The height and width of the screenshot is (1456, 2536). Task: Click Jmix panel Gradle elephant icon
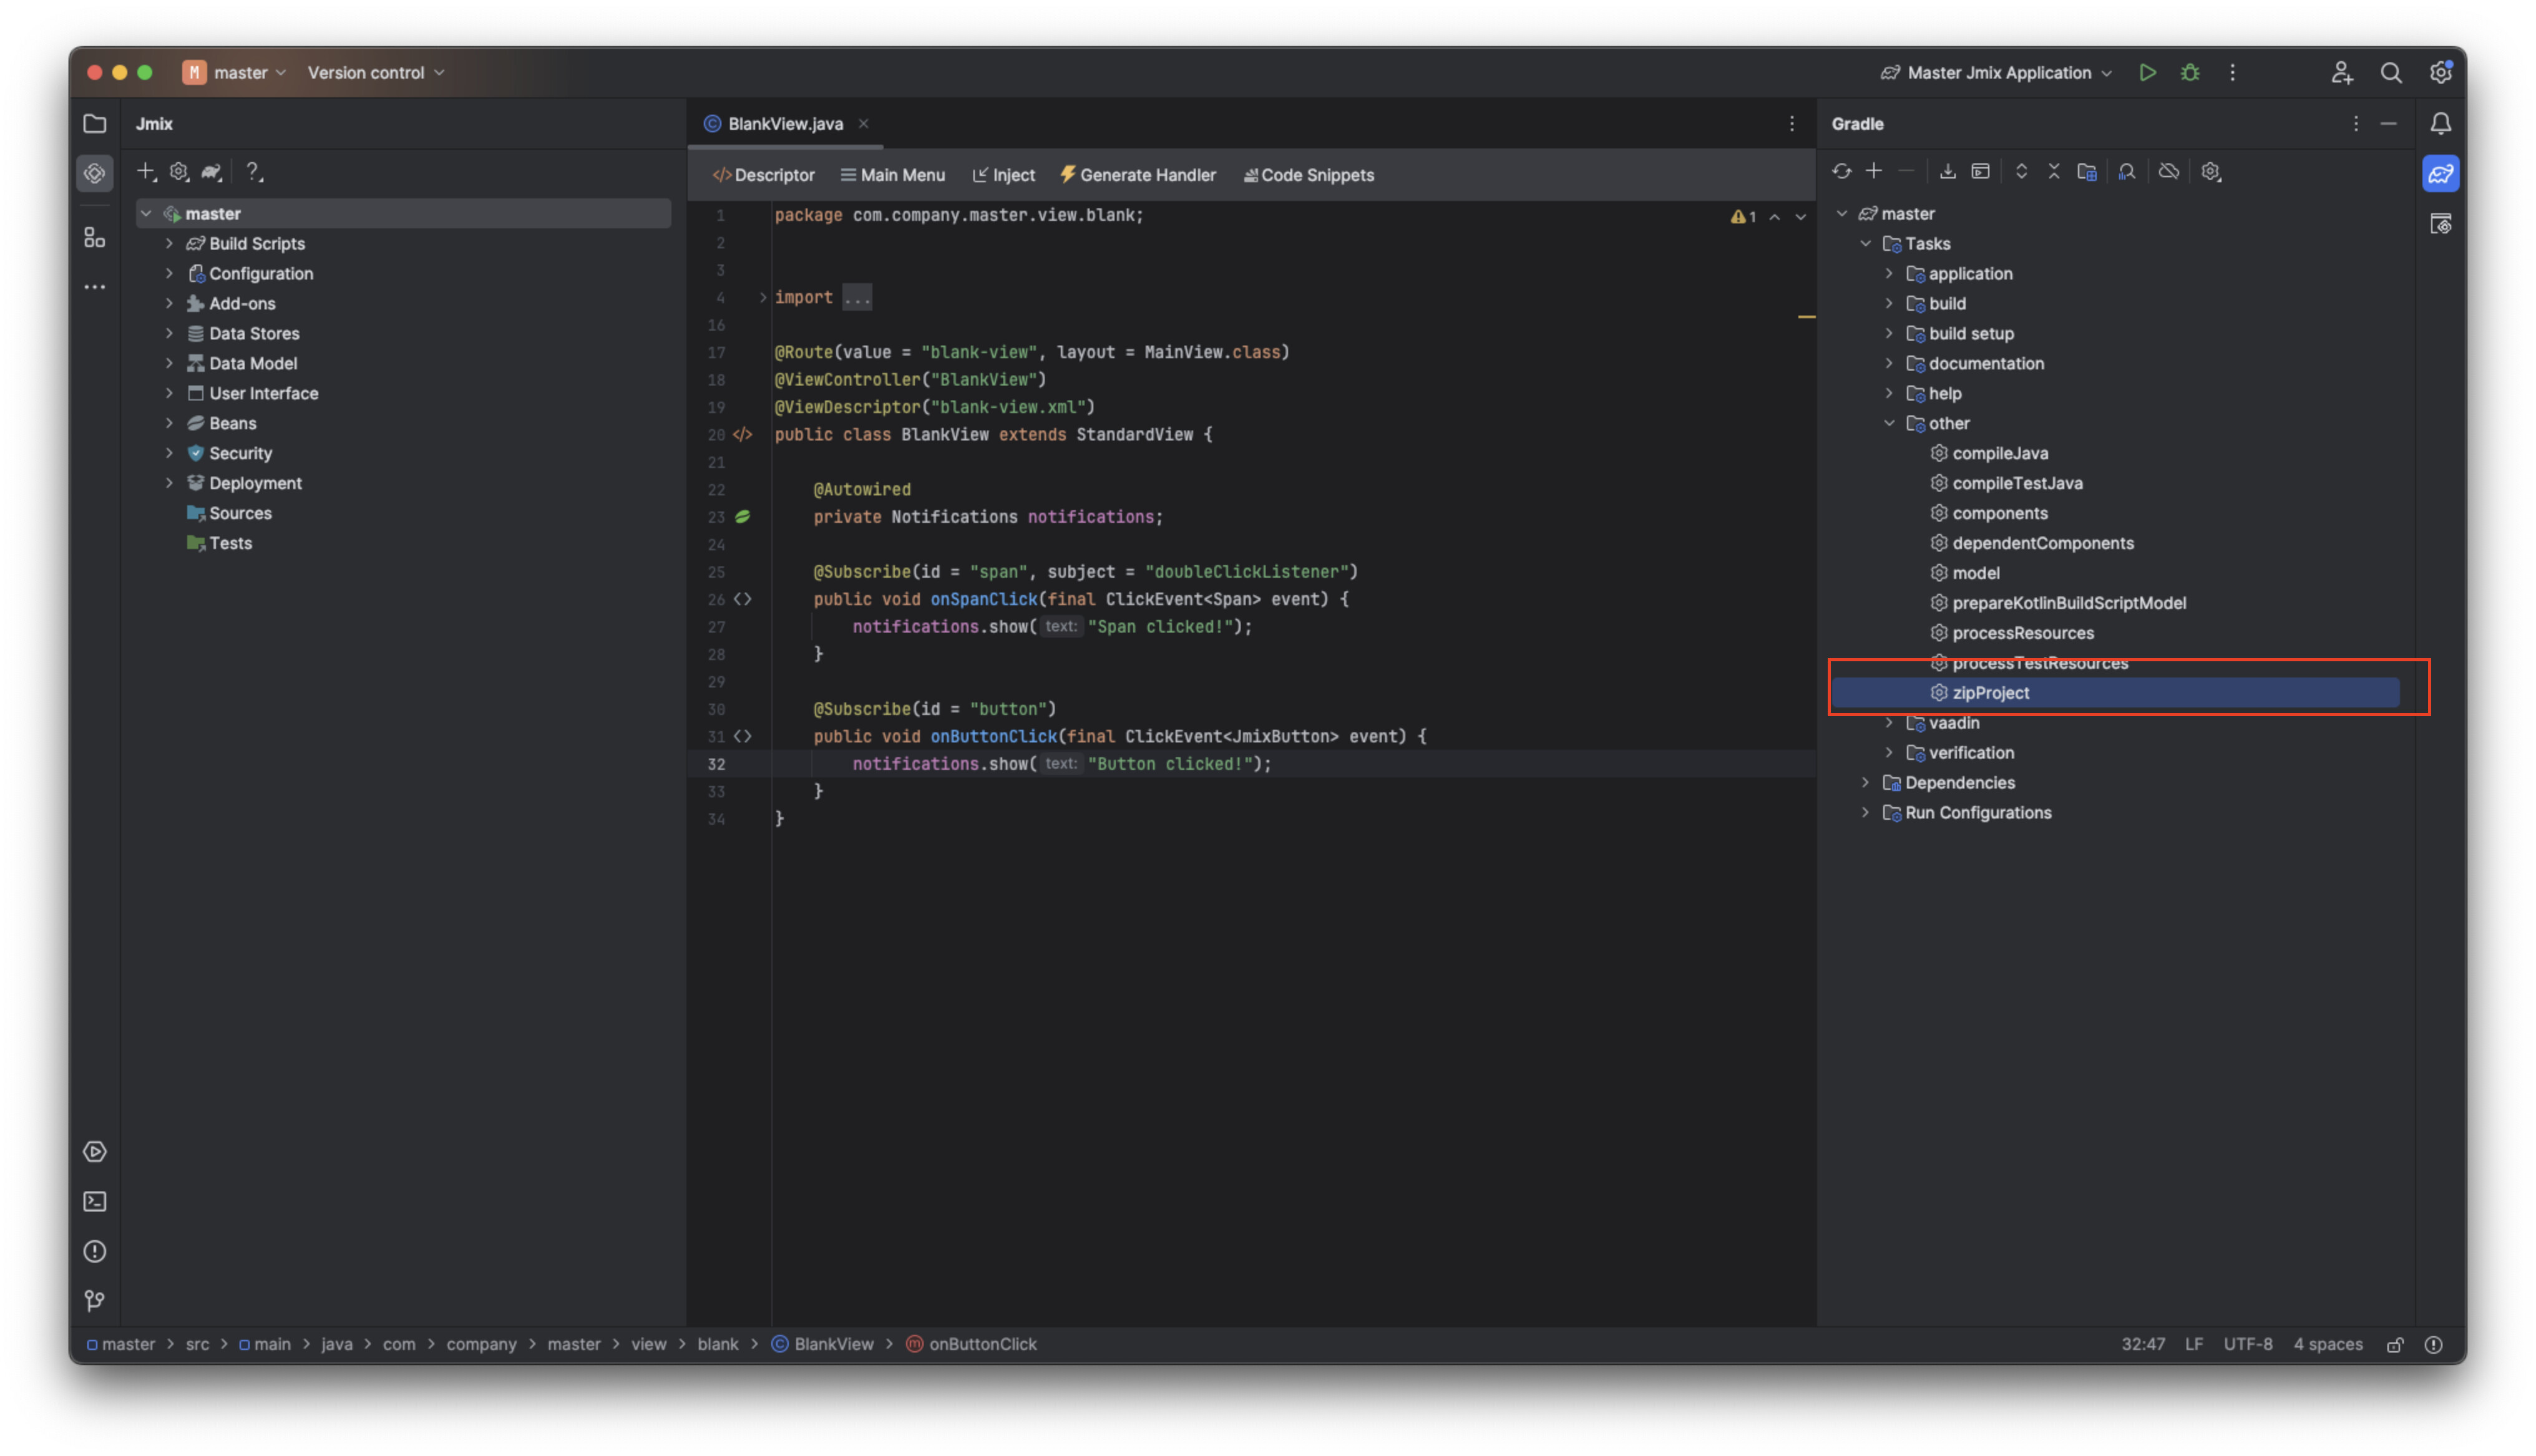pyautogui.click(x=211, y=171)
